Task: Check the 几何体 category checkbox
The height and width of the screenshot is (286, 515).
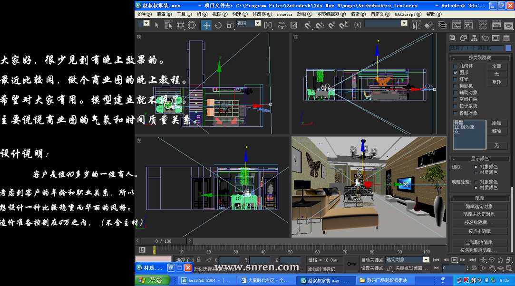Action: coord(455,66)
